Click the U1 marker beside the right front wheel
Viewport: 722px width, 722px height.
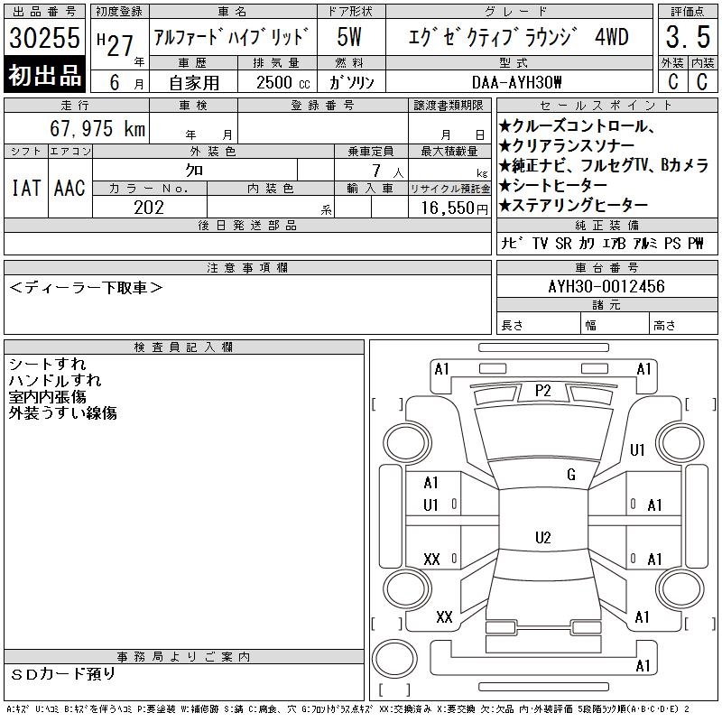click(x=637, y=450)
